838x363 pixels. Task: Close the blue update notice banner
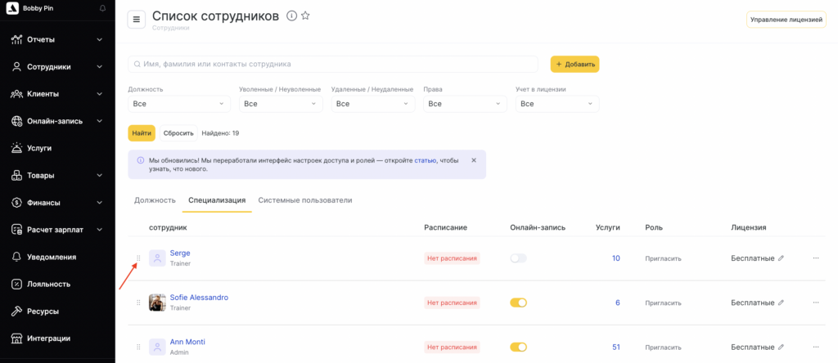coord(474,160)
